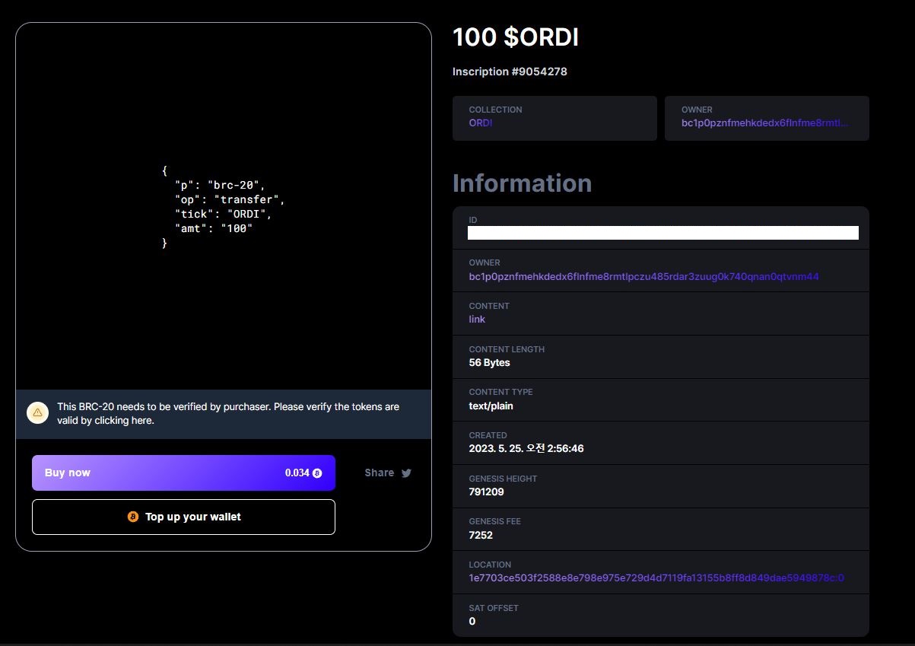
Task: Click the 'text/plain' content type value
Action: pos(491,406)
